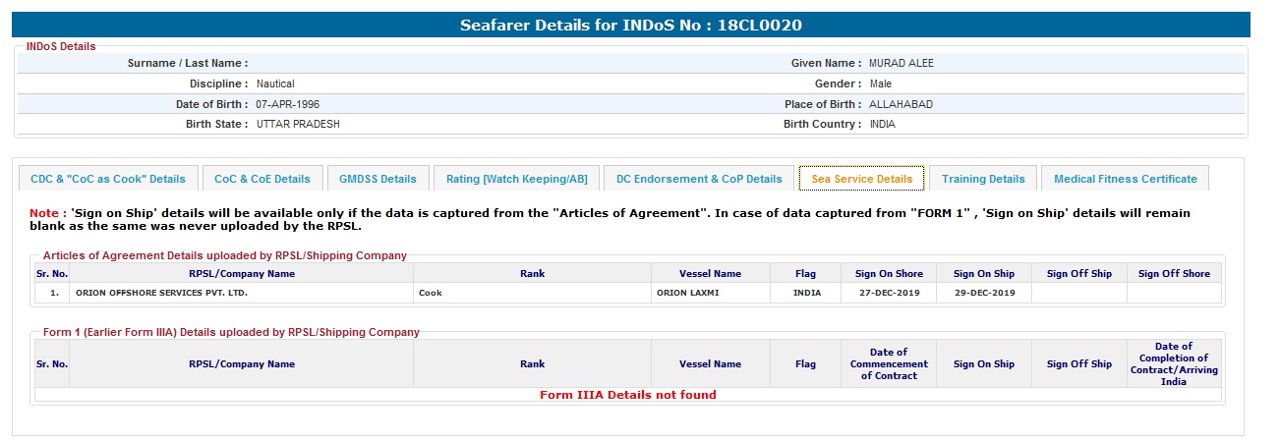Select the GMDSS Details tab

(x=378, y=179)
